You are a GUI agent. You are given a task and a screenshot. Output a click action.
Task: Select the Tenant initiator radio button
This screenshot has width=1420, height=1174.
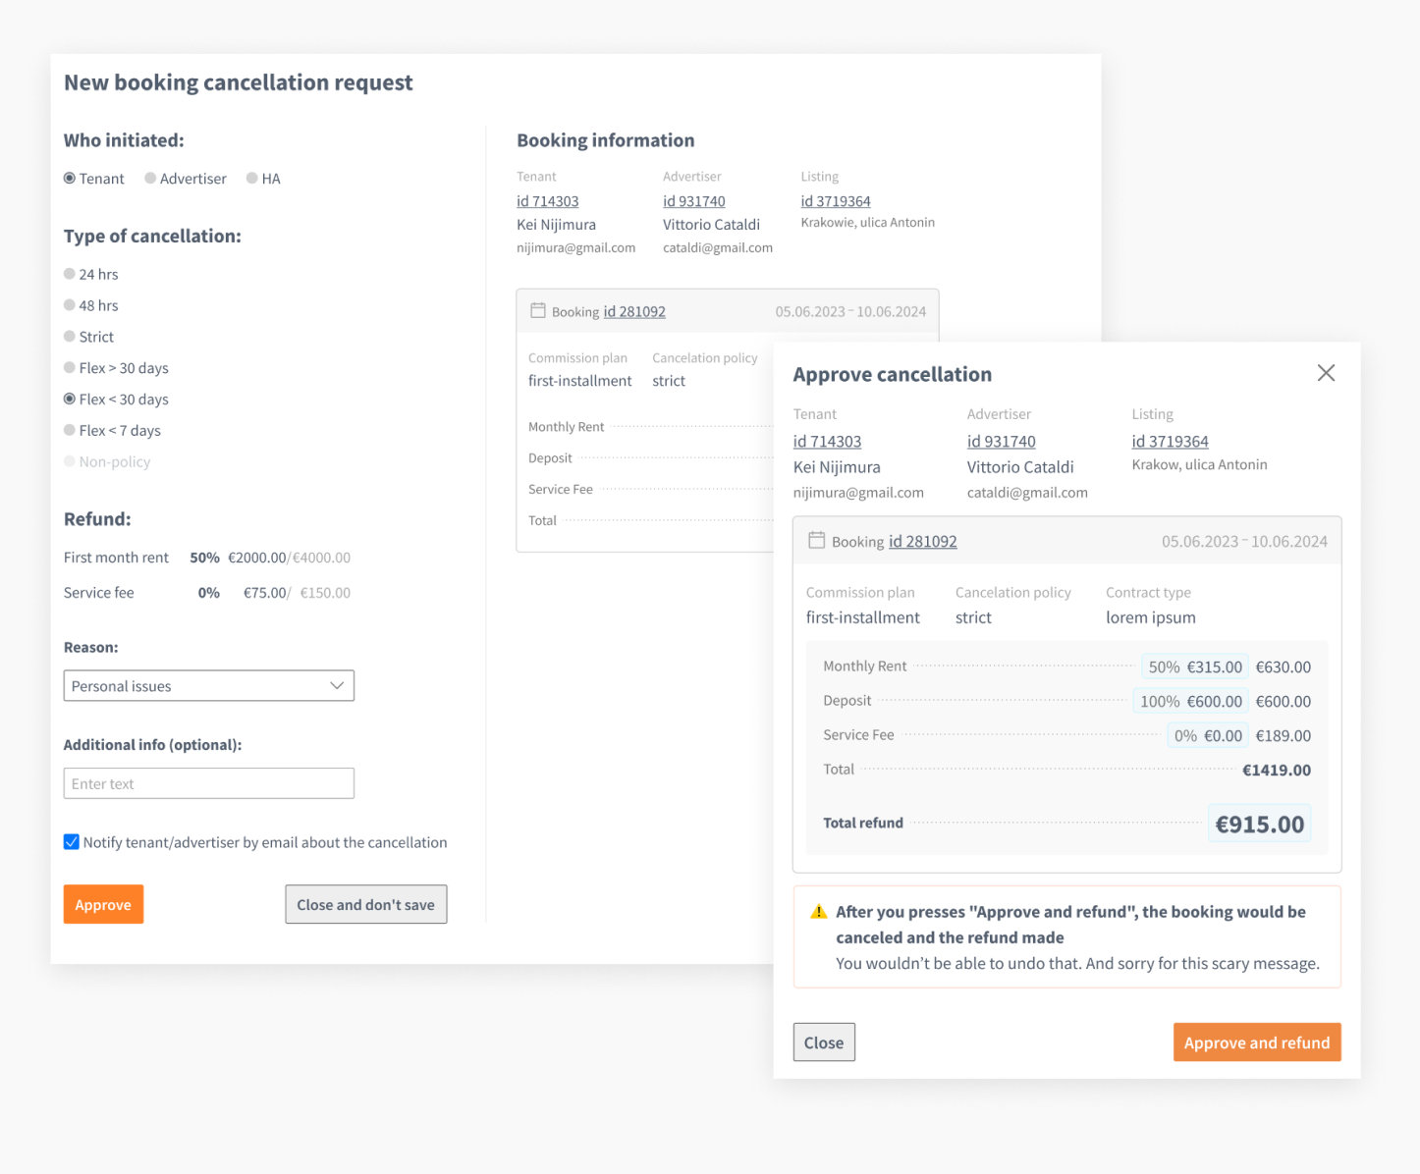70,179
